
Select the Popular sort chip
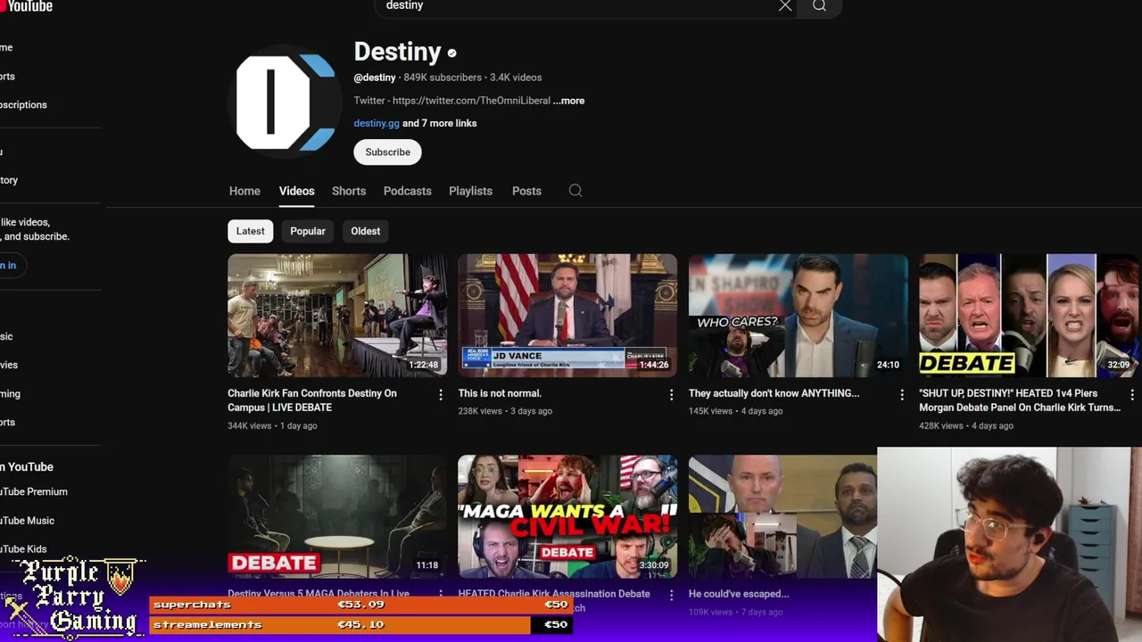308,231
